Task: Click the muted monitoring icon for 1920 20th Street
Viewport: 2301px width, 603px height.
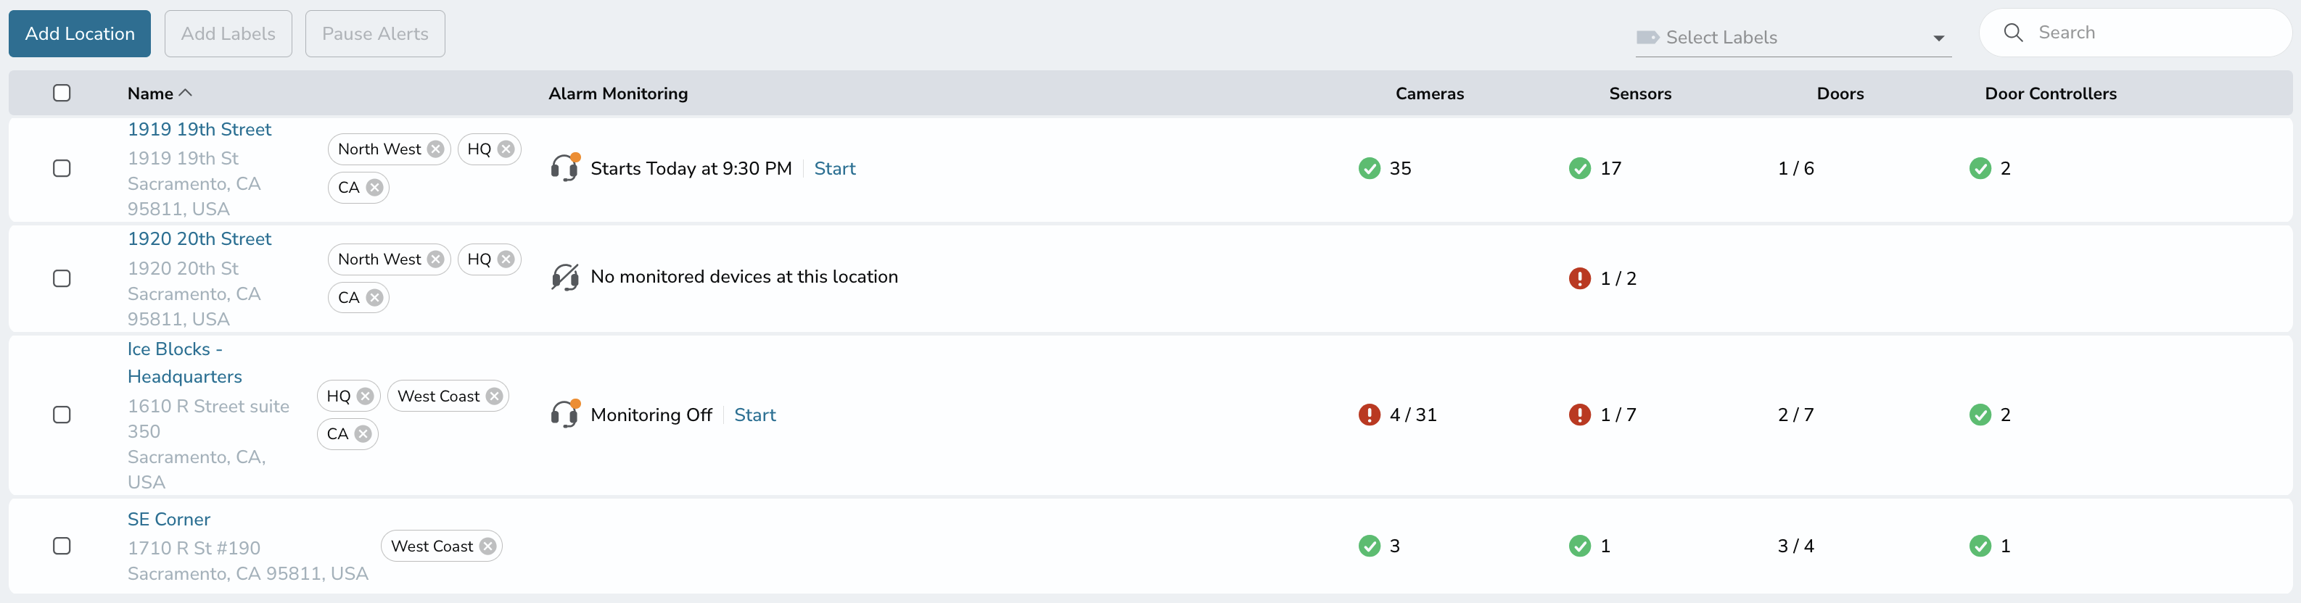Action: point(564,278)
